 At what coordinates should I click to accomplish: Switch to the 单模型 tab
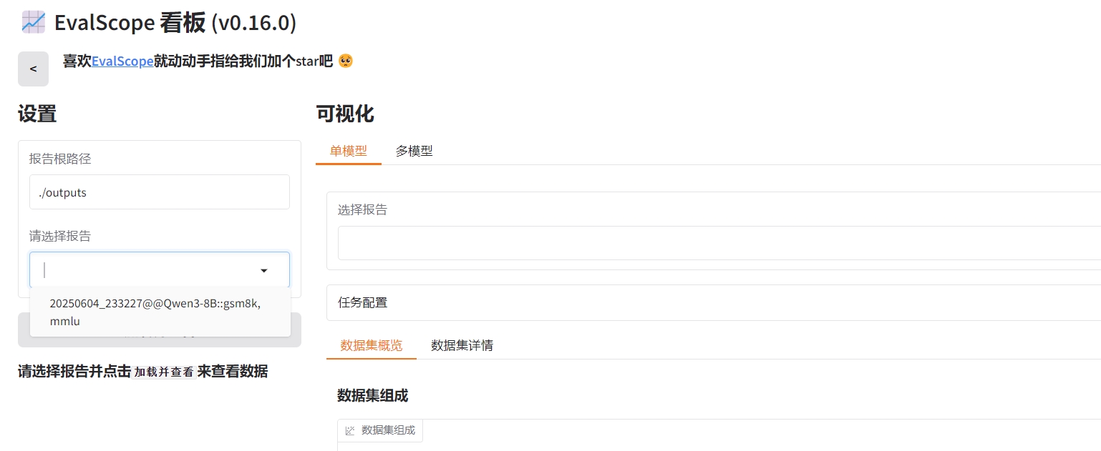348,151
